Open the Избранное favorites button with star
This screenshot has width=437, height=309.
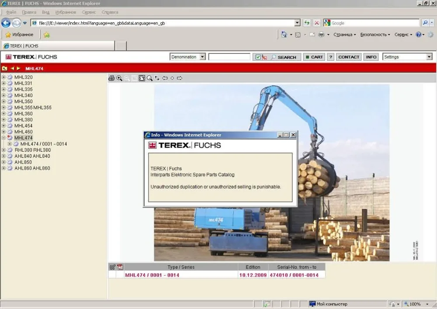[20, 35]
